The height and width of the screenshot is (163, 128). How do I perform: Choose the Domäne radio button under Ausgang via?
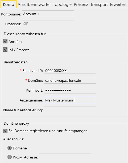point(10,148)
